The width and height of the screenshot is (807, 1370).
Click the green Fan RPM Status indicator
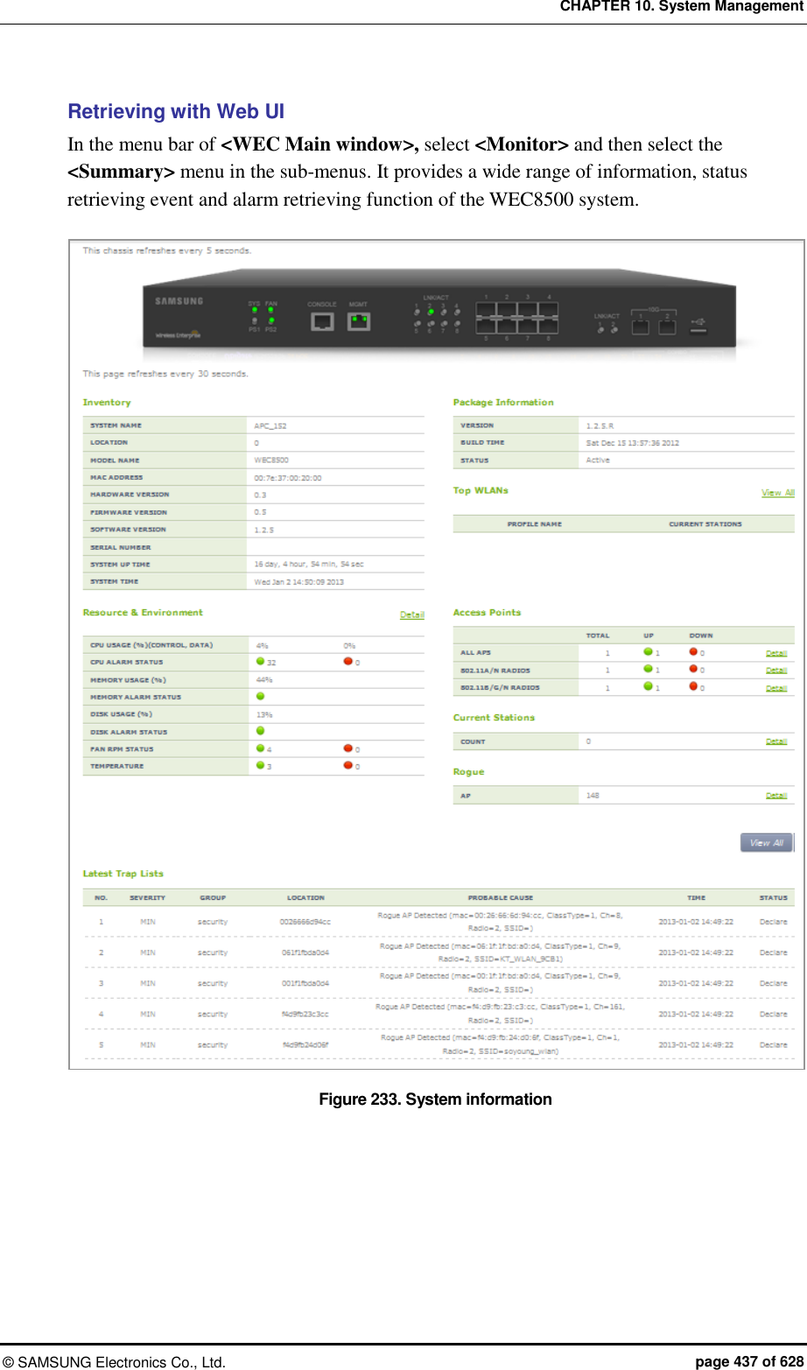tap(260, 748)
